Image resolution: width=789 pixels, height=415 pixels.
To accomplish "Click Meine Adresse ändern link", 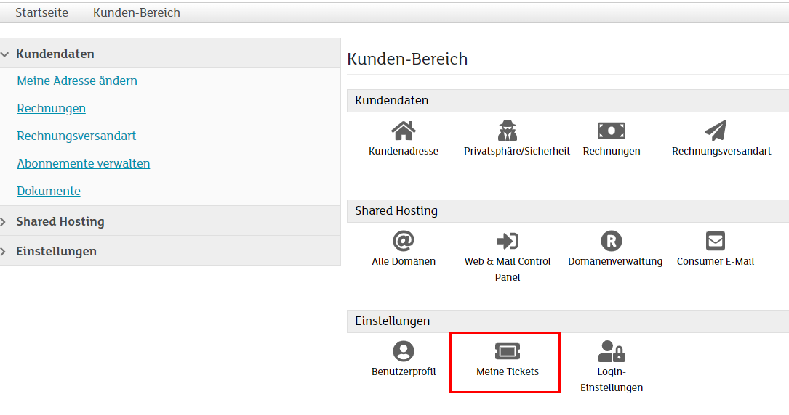I will [x=77, y=81].
